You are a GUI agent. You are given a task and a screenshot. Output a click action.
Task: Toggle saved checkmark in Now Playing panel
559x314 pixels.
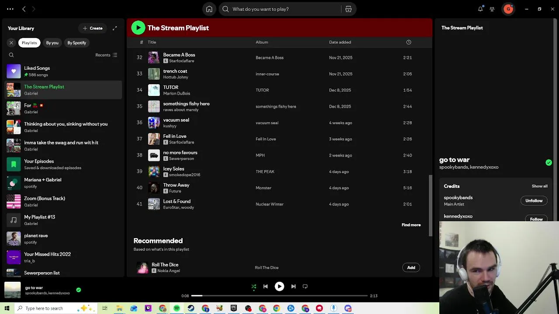(x=549, y=163)
